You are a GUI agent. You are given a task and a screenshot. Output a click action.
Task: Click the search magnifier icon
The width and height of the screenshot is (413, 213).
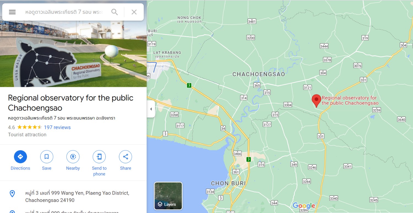115,12
